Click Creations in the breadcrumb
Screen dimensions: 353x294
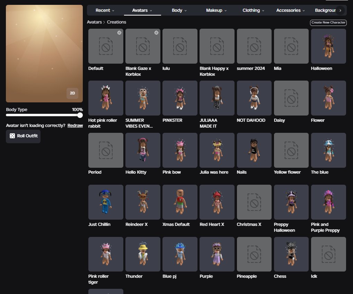pos(116,22)
